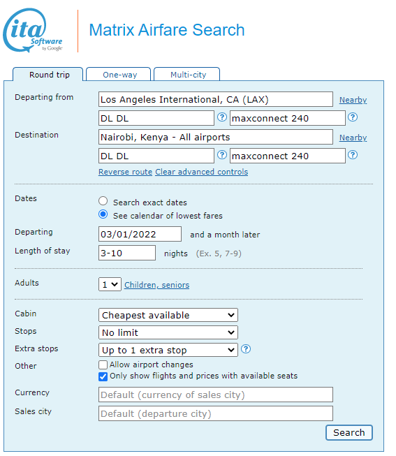Screen dimensions: 396x456
Task: Click the Search button
Action: coord(349,433)
